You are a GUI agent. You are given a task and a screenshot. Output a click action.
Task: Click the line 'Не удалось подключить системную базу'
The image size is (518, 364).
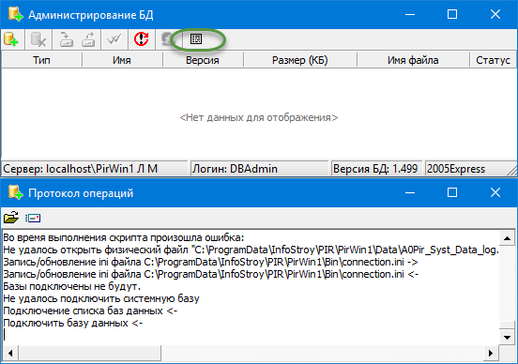[101, 298]
